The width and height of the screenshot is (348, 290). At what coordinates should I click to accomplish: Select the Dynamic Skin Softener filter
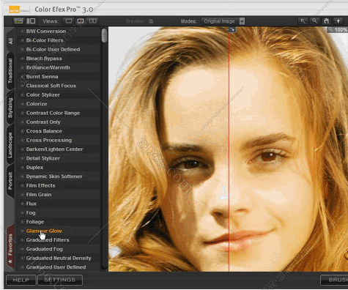click(x=59, y=176)
